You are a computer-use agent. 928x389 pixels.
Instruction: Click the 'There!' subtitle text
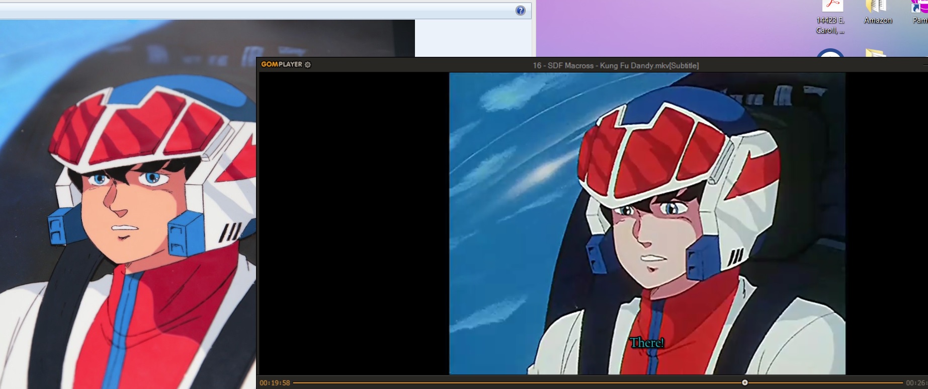[647, 343]
